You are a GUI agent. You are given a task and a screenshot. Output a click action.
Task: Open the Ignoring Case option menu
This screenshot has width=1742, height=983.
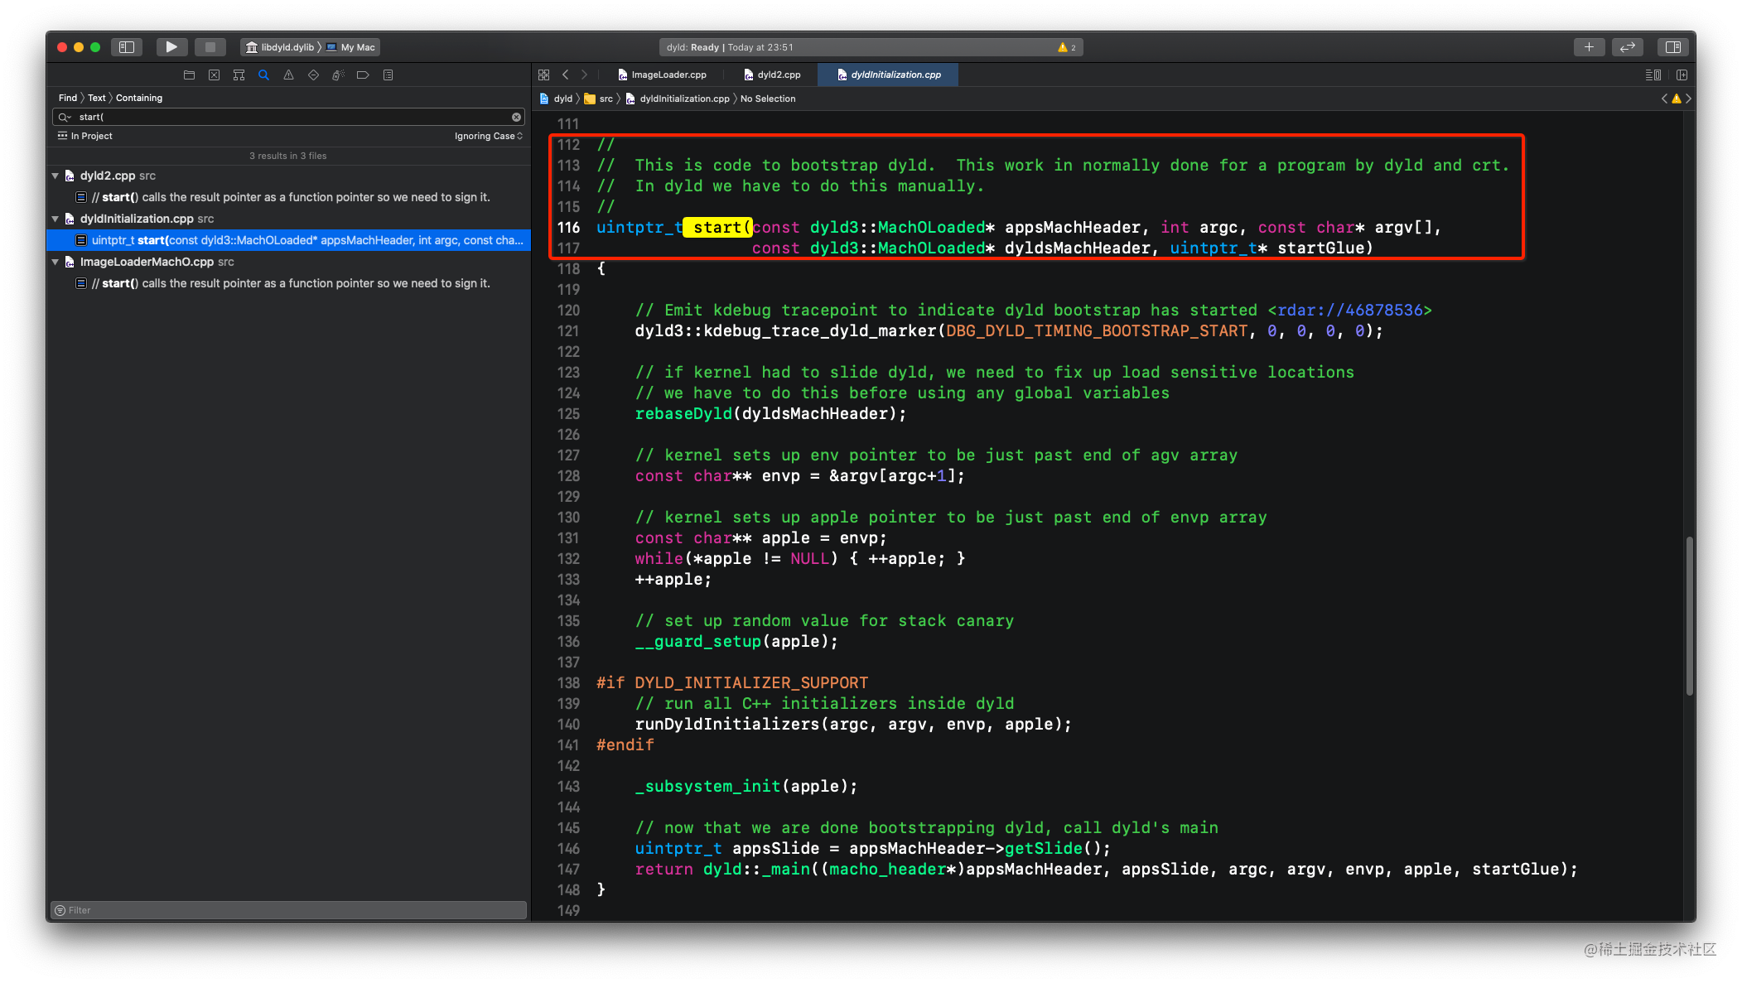click(489, 136)
